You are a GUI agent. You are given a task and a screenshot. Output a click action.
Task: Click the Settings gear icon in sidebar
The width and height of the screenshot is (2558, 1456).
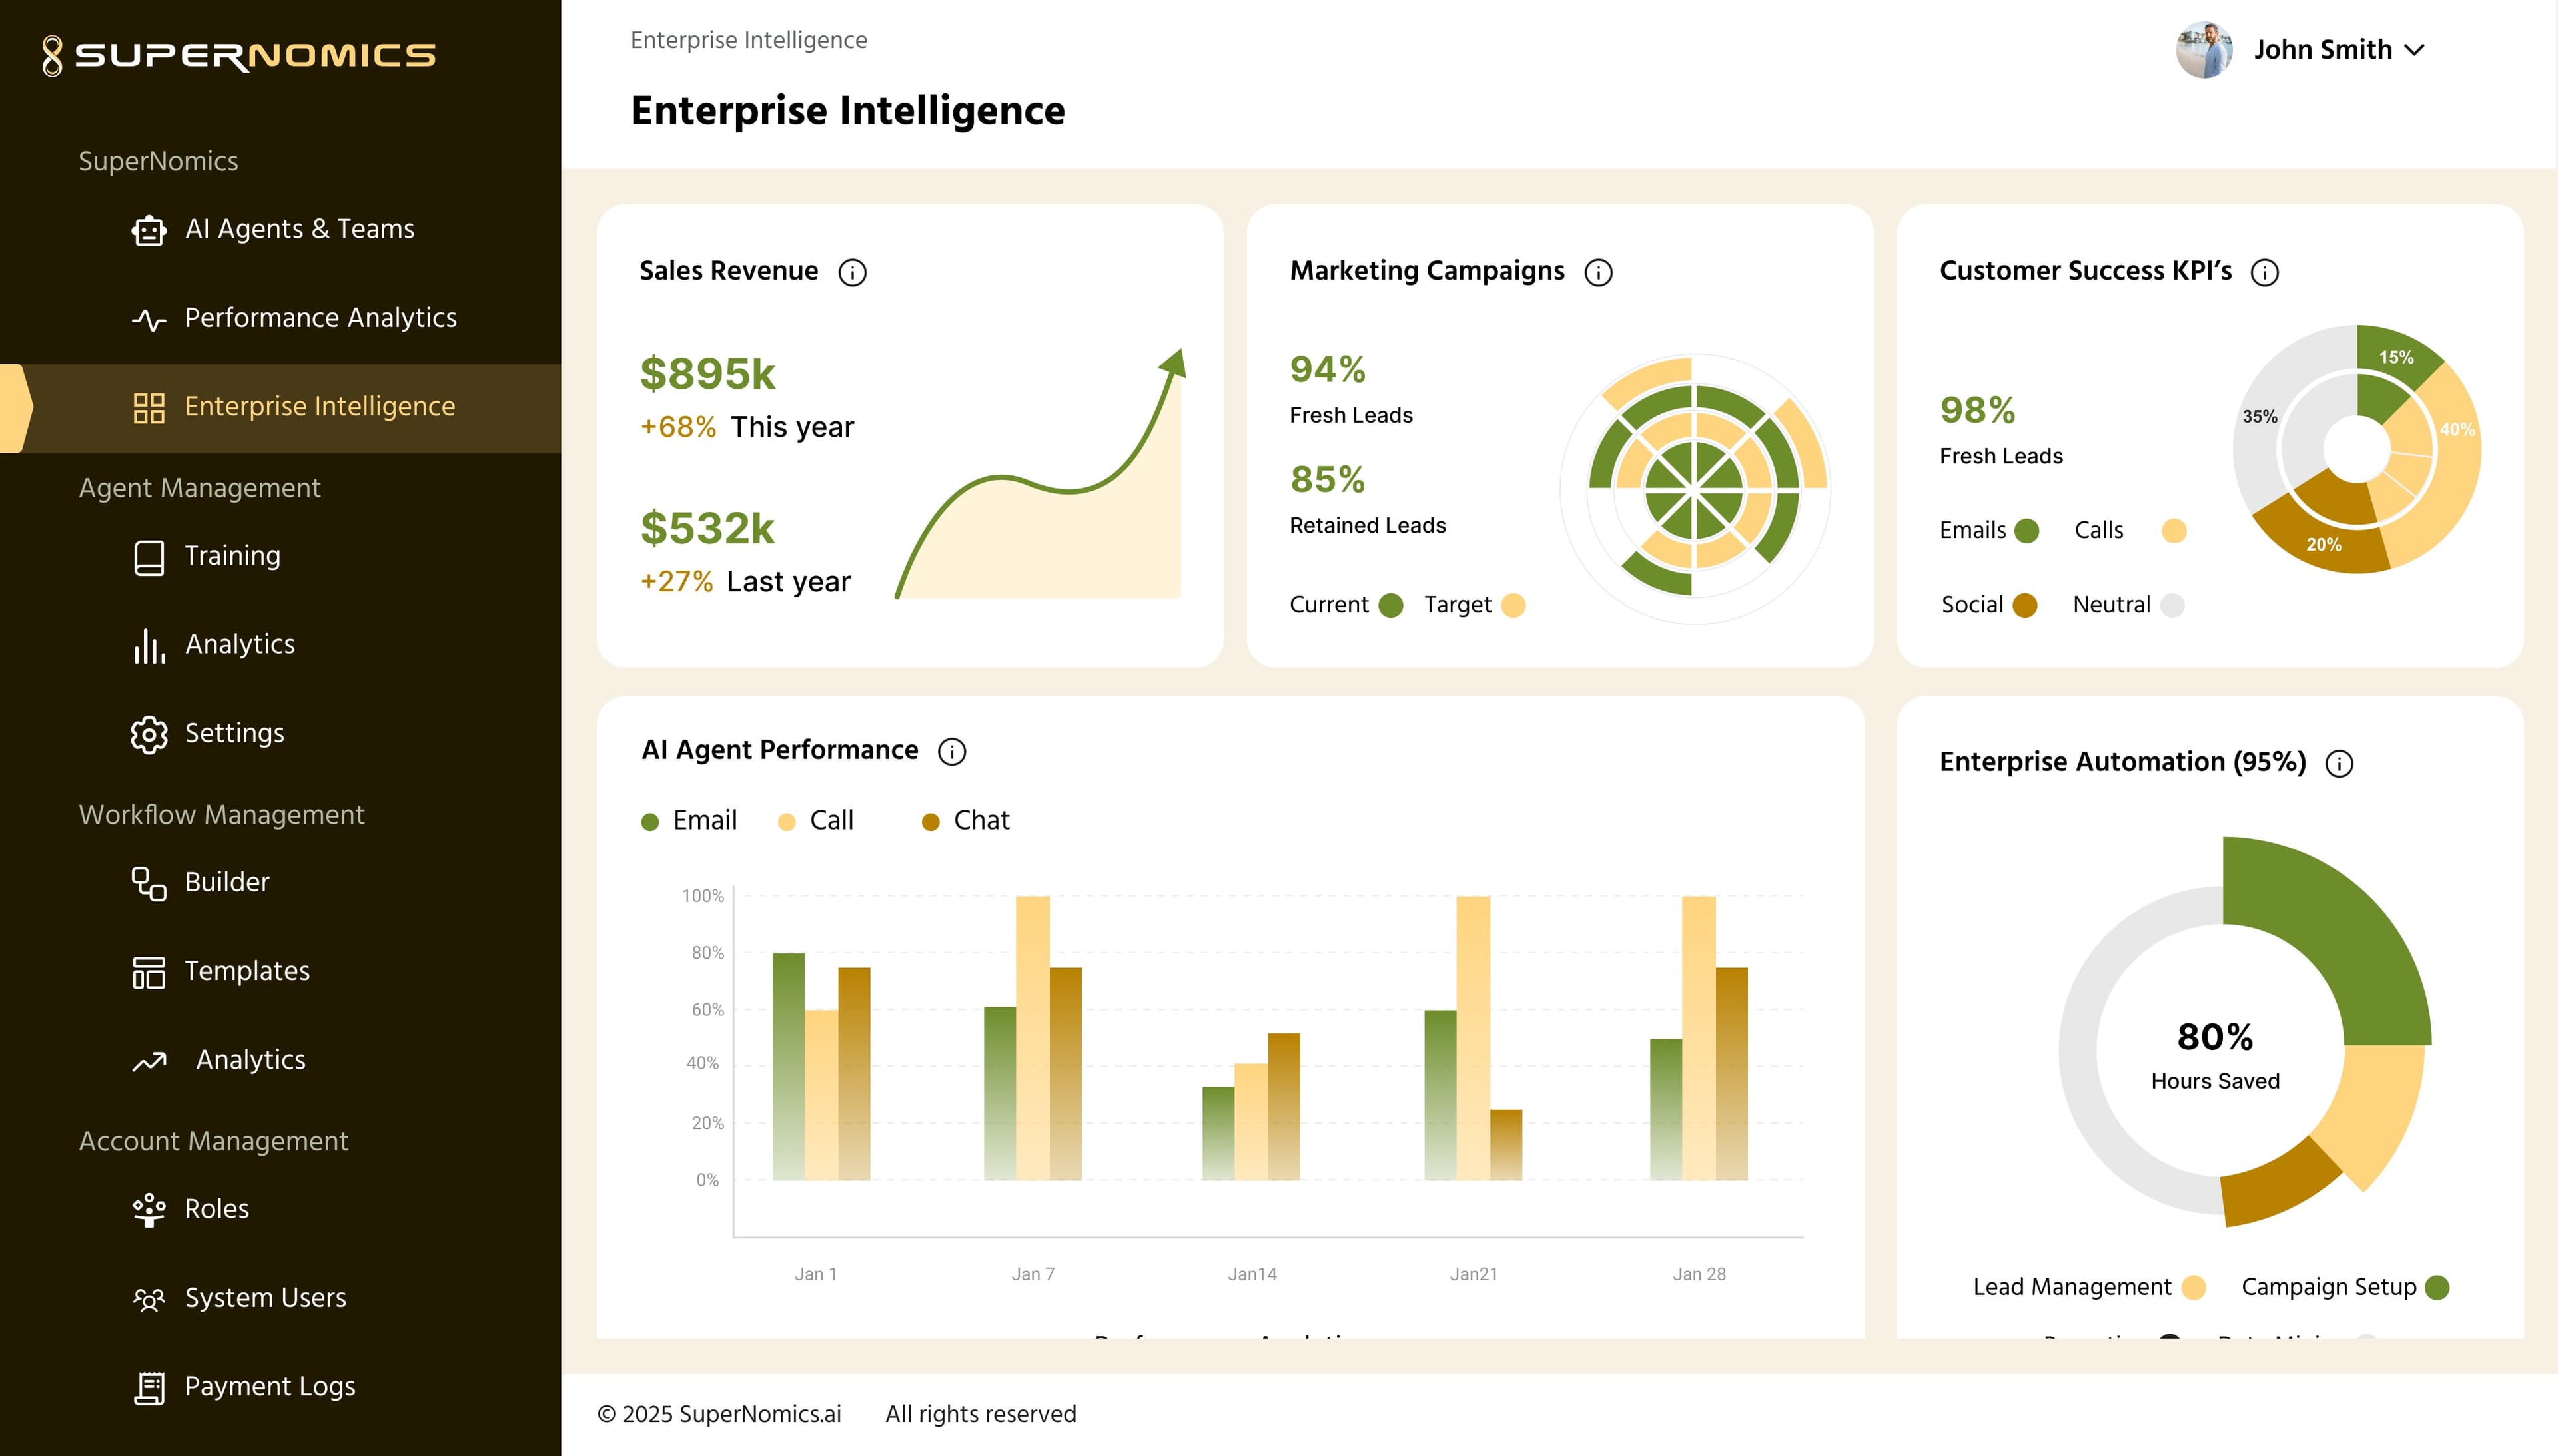coord(149,734)
